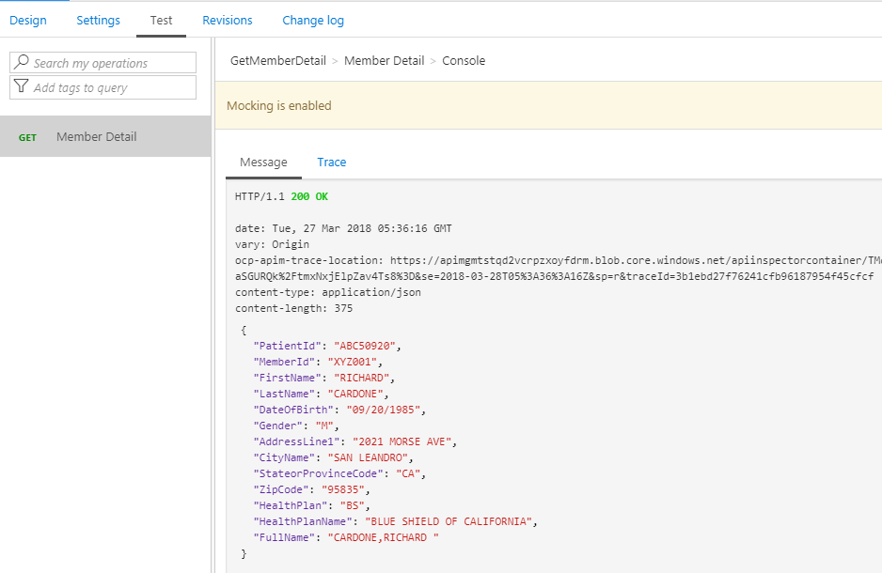
Task: Click the "Gender" key in the JSON
Action: click(278, 426)
